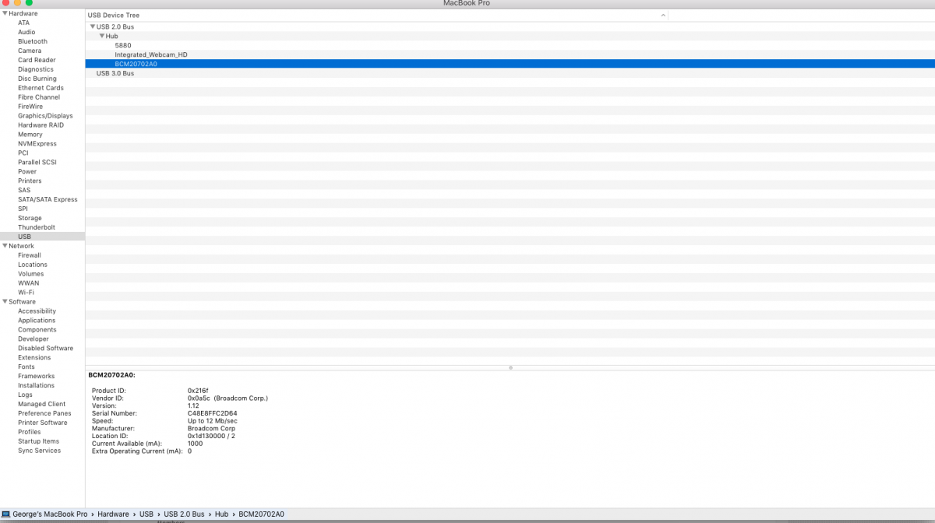
Task: Select Camera in the sidebar
Action: click(30, 51)
